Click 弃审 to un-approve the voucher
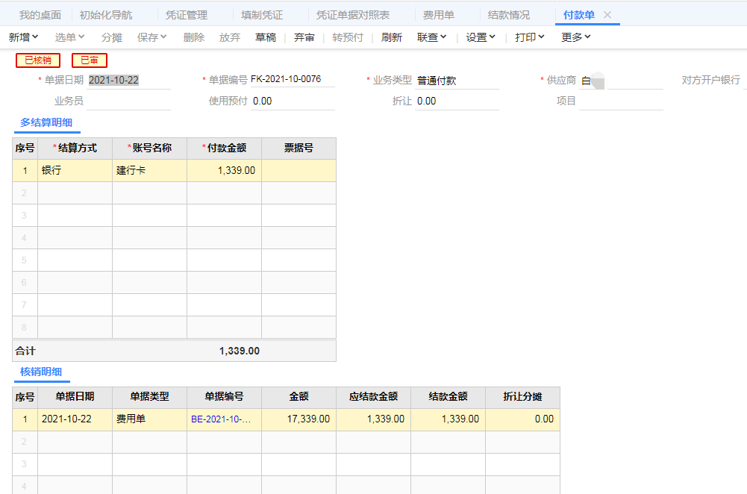Viewport: 747px width, 494px height. (304, 37)
